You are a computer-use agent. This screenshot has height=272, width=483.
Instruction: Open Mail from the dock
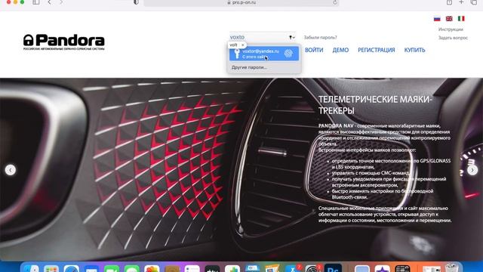91,268
